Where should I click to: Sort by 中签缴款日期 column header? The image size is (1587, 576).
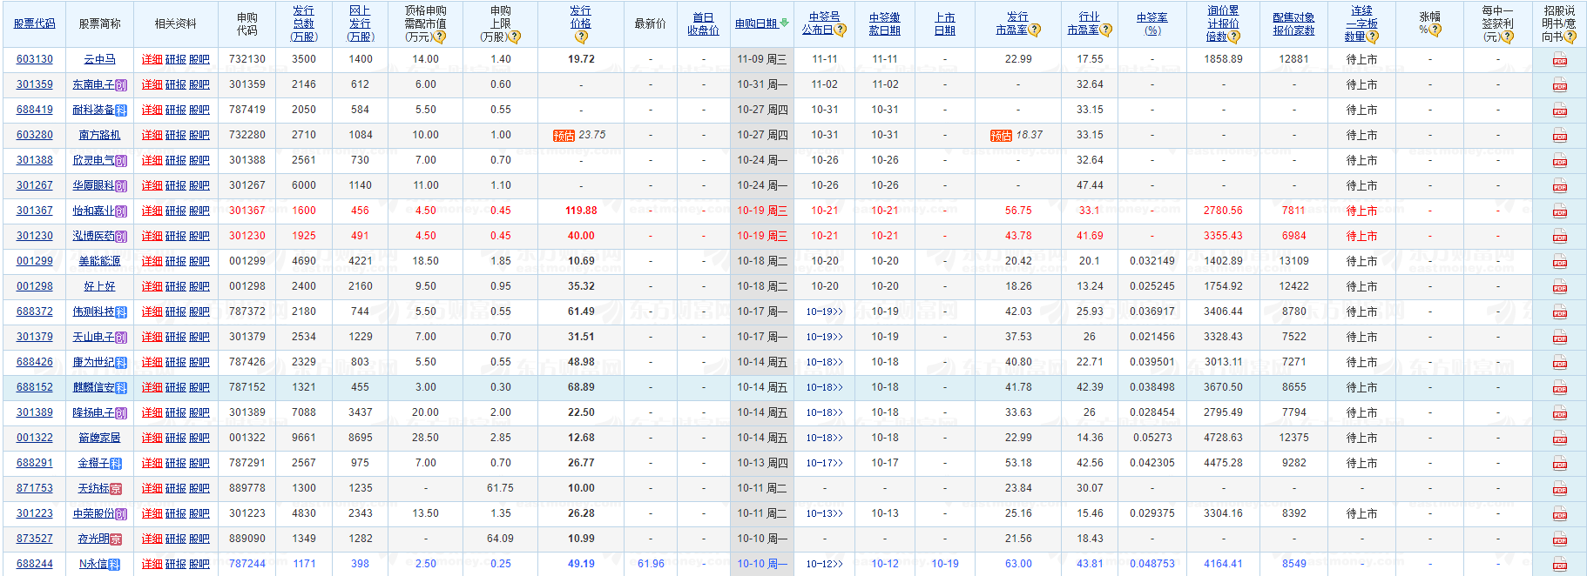(x=885, y=23)
